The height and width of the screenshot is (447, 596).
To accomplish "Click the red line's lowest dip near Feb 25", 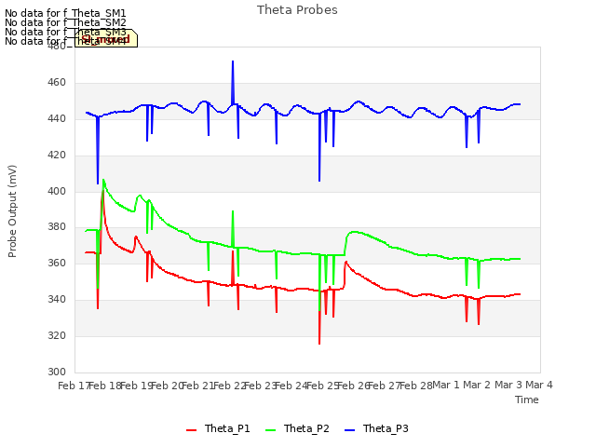I will pos(319,344).
